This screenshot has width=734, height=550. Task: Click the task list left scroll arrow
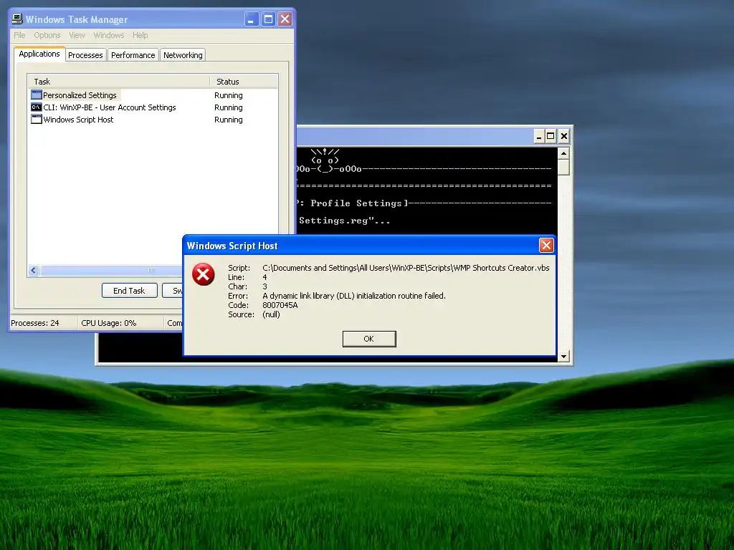33,270
